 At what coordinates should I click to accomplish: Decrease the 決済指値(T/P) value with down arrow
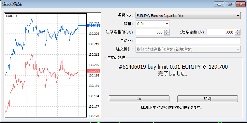coord(238,34)
